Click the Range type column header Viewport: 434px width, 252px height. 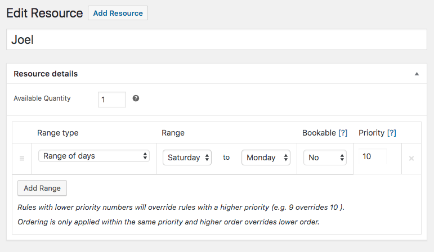(x=57, y=133)
